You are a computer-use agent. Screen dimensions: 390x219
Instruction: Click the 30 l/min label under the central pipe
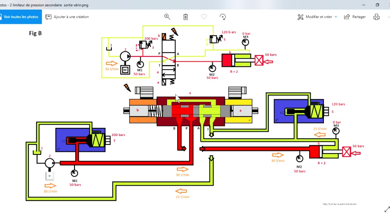(x=183, y=175)
